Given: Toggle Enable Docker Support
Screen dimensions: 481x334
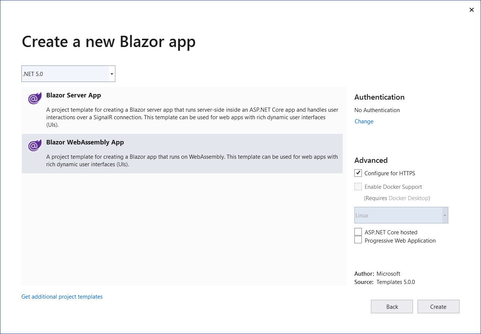Looking at the screenshot, I should pyautogui.click(x=358, y=187).
